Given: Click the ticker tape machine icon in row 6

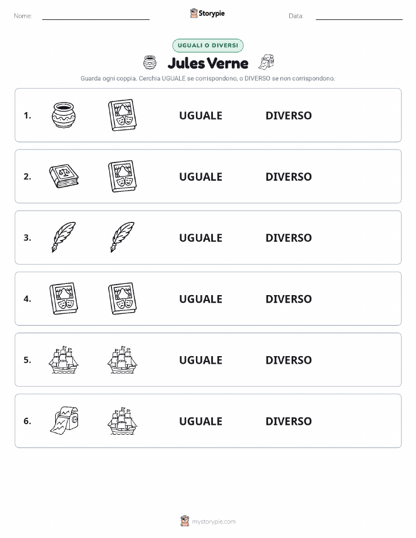Looking at the screenshot, I should coord(64,421).
